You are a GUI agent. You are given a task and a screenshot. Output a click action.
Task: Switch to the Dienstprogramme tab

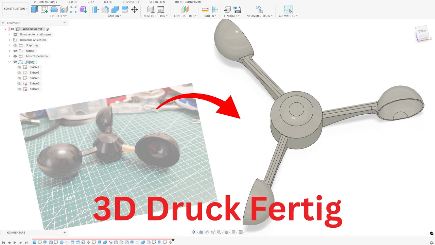188,2
